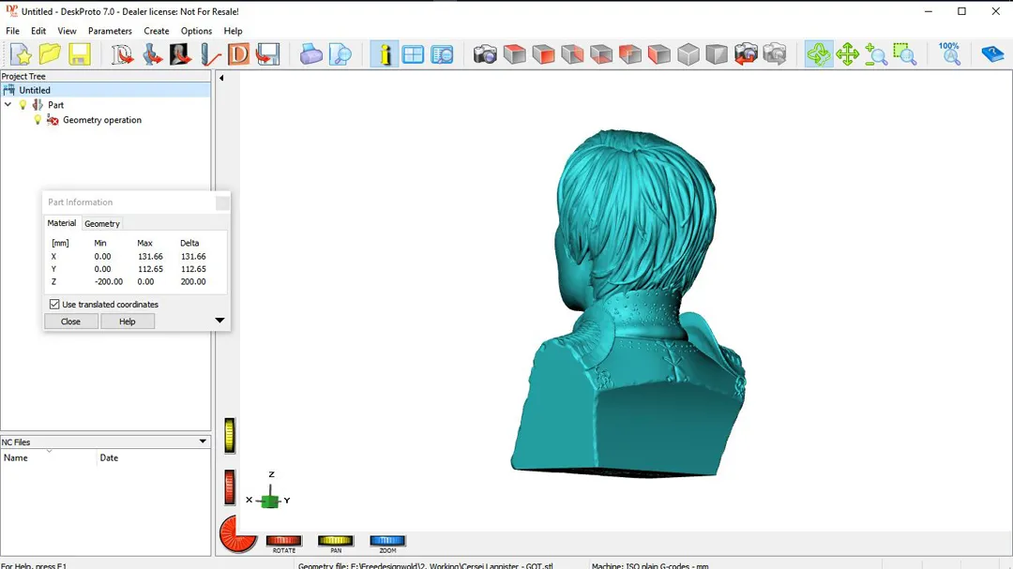Screen dimensions: 1013x569
Task: Select the zoom-window rectangle tool
Action: point(905,54)
